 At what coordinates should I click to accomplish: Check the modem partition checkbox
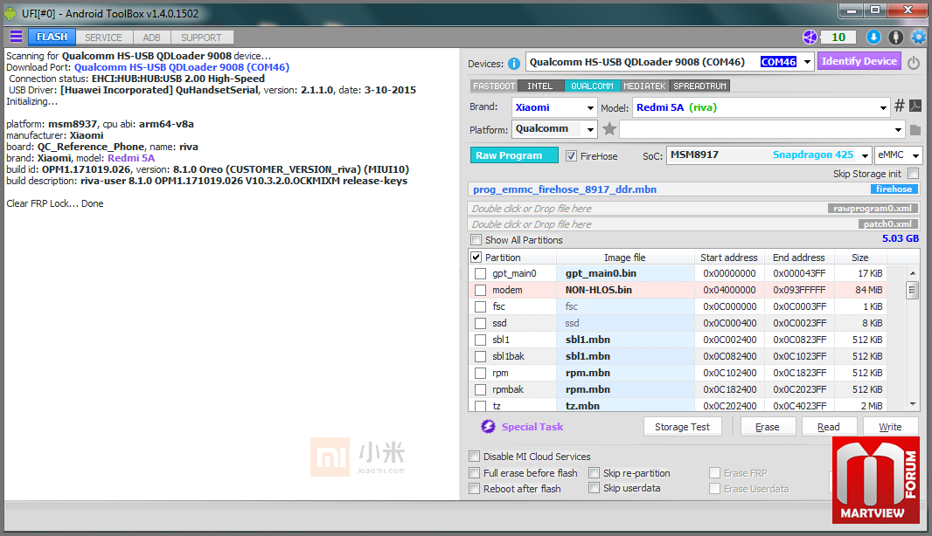coord(480,290)
